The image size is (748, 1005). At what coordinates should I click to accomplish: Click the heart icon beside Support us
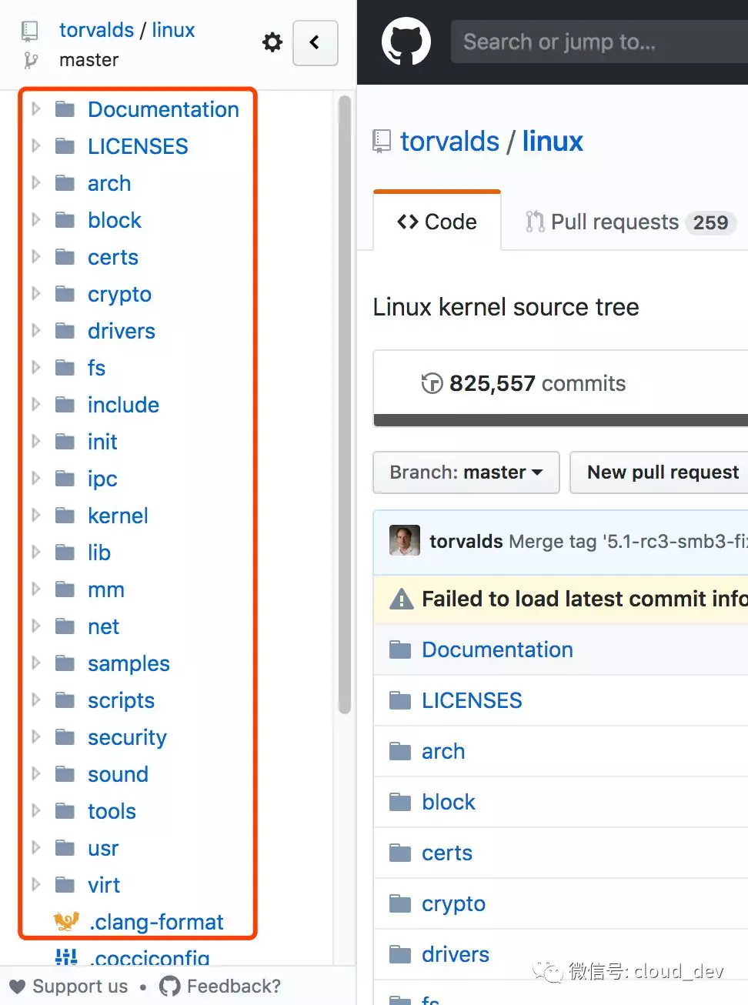17,986
